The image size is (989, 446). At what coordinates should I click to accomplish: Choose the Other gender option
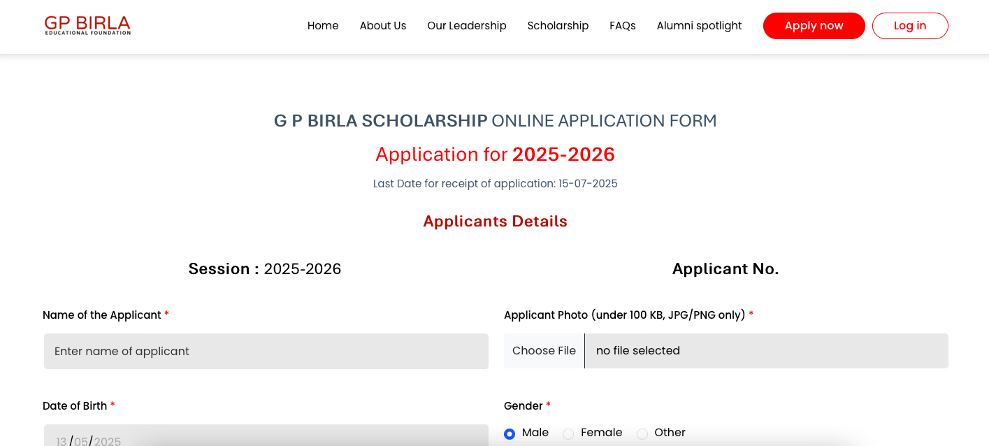642,433
